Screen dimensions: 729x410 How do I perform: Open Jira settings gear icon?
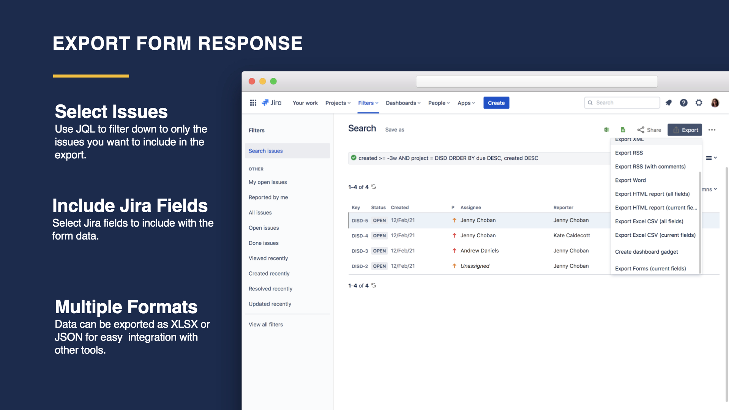tap(699, 102)
